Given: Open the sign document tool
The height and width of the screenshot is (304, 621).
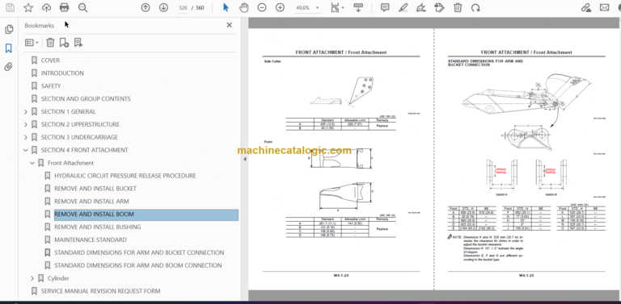Looking at the screenshot, I should pos(421,7).
